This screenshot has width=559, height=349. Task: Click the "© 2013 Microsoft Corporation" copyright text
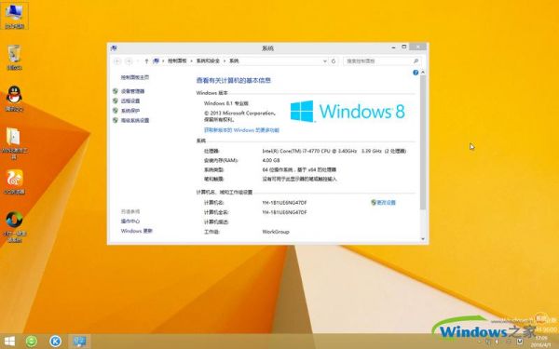[x=239, y=114]
